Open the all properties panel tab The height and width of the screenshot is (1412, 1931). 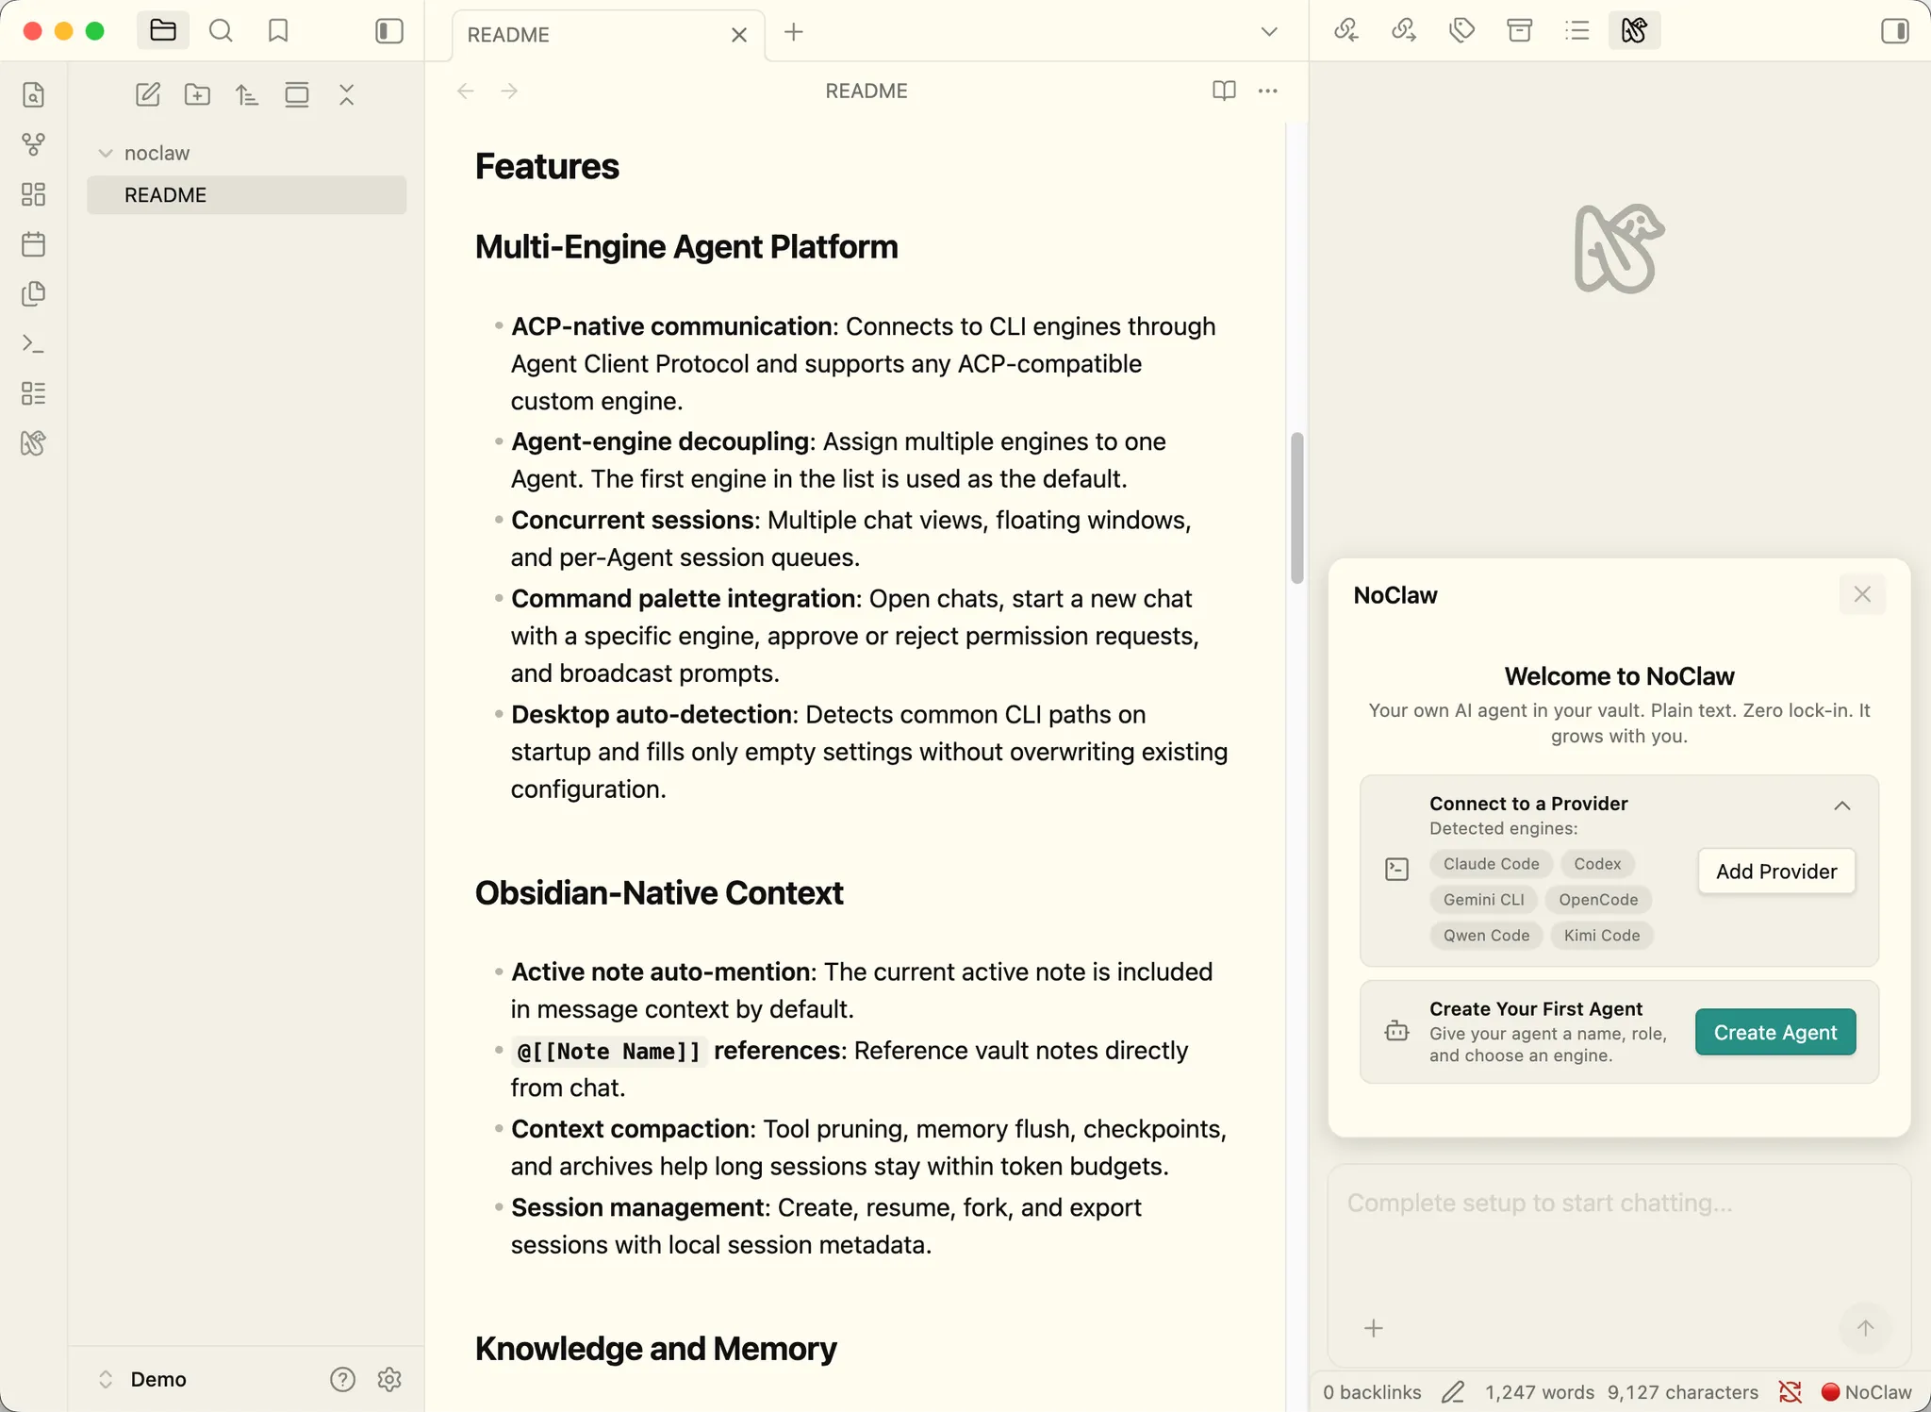pyautogui.click(x=1519, y=31)
